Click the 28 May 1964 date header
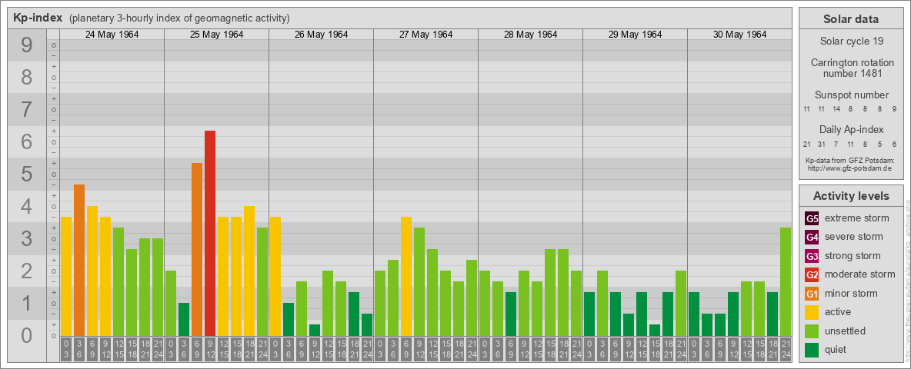The width and height of the screenshot is (911, 369). tap(530, 35)
